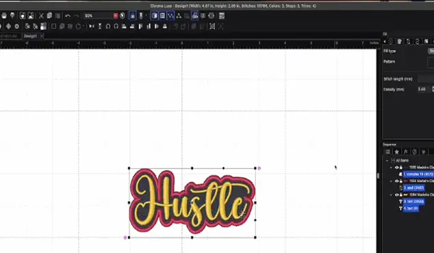Click the bar chart alignment icon in the second toolbar
The width and height of the screenshot is (434, 253).
click(x=149, y=26)
